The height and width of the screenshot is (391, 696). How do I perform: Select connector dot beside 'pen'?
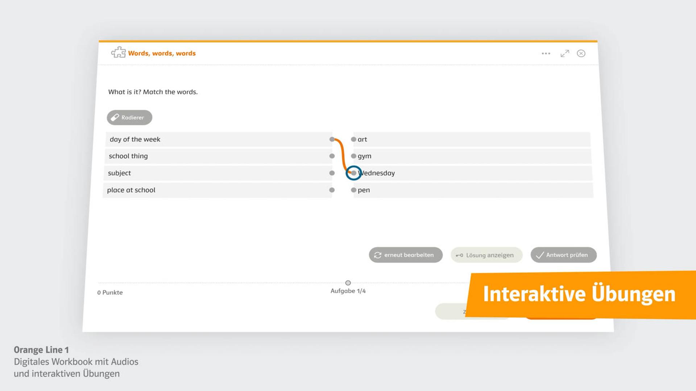click(353, 190)
